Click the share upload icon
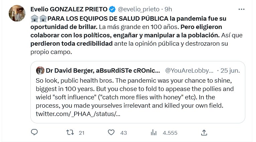Screen dimensions: 256x142 click(x=204, y=133)
